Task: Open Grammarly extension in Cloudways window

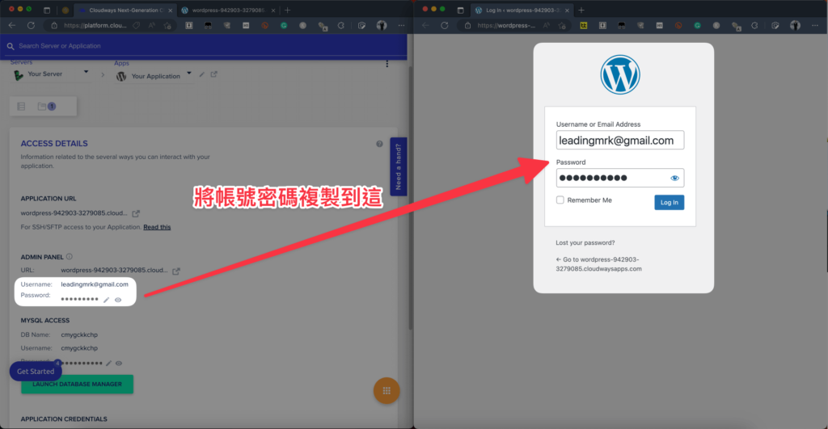Action: pyautogui.click(x=284, y=25)
